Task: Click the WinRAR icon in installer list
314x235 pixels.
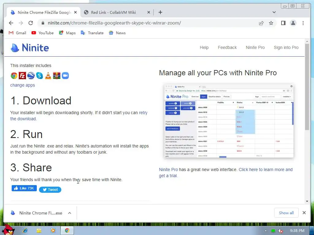Action: coord(57,76)
